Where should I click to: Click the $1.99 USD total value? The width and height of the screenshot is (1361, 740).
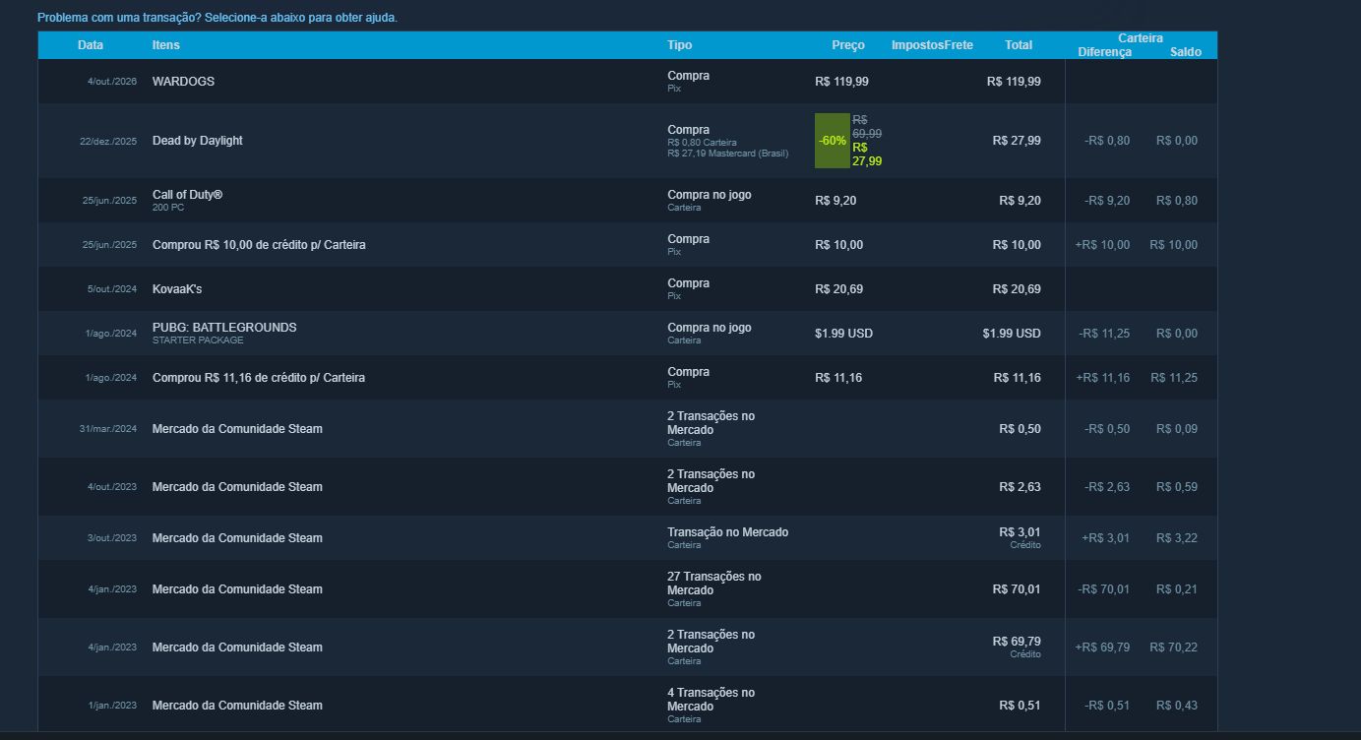pos(1012,334)
